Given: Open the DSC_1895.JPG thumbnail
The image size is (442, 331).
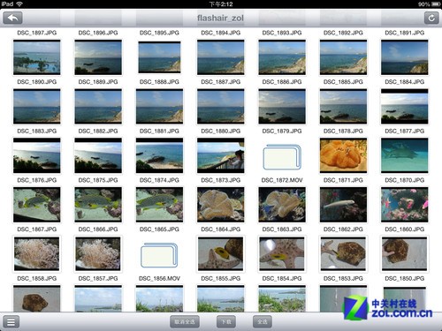Looking at the screenshot, I should pos(159,57).
